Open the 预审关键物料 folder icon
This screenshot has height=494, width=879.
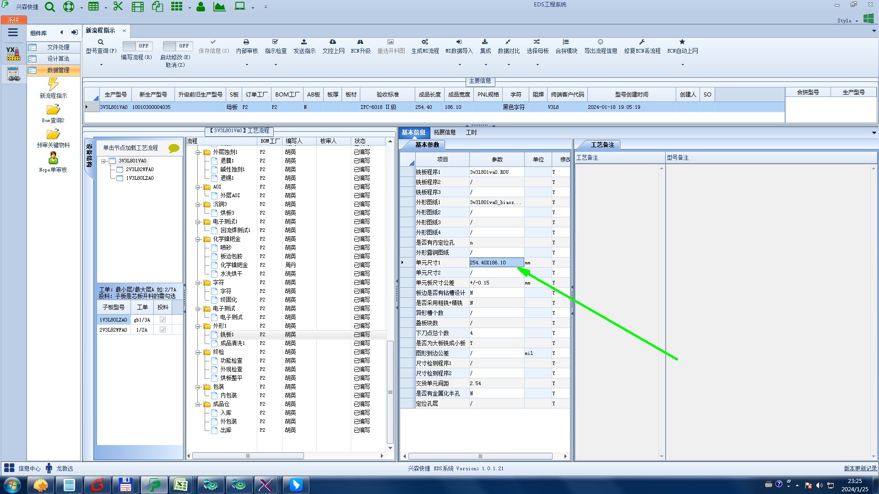click(53, 134)
